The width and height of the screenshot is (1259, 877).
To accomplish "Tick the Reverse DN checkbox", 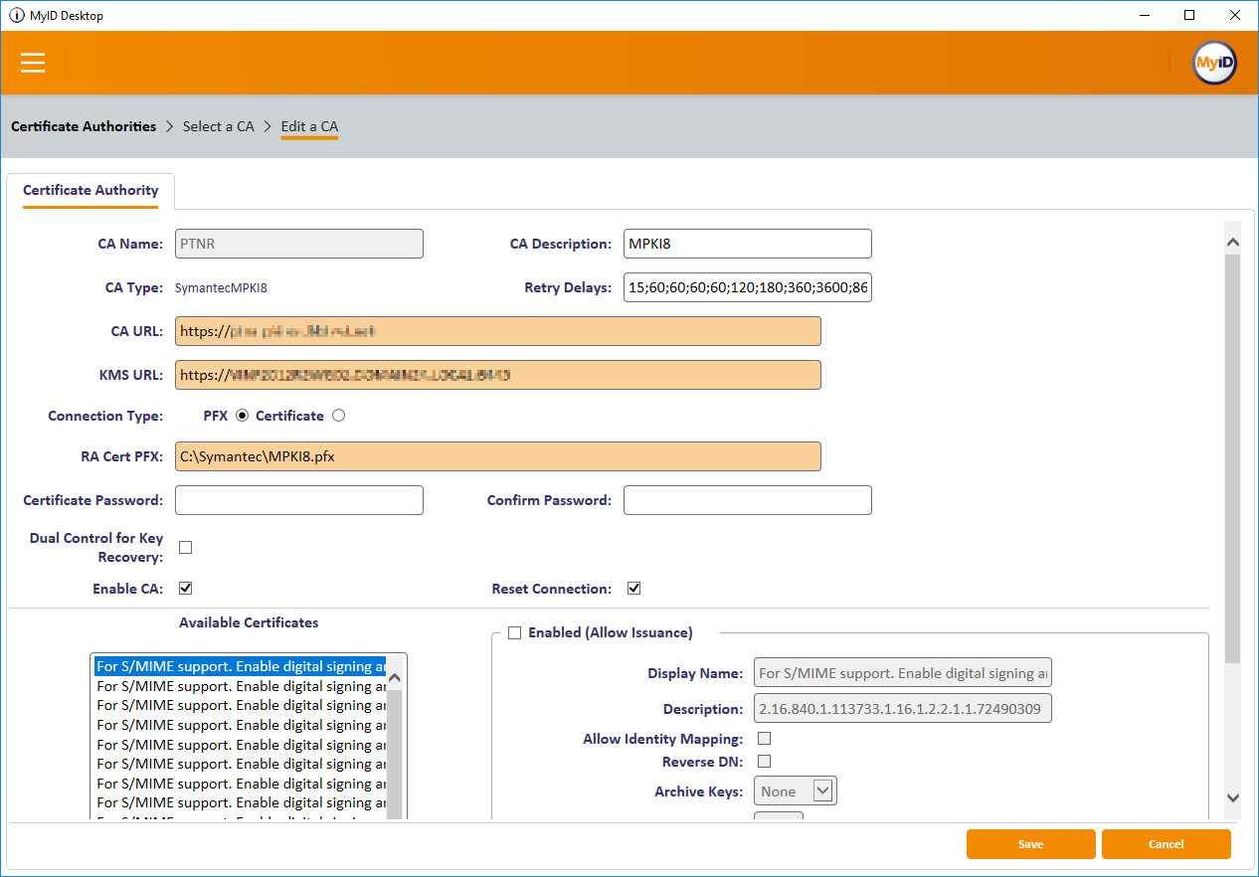I will pos(765,762).
